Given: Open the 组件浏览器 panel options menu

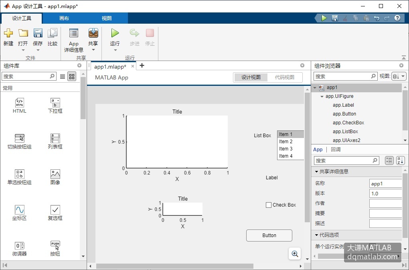Looking at the screenshot, I should coord(401,65).
